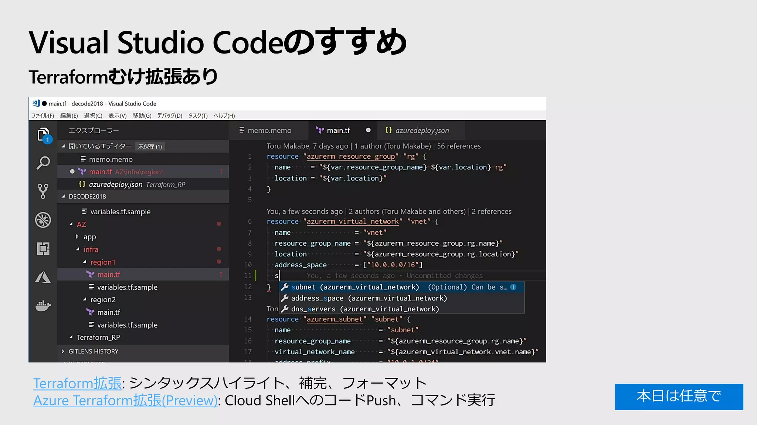Click 'You, a few seconds ago' blame annotation

coord(395,276)
